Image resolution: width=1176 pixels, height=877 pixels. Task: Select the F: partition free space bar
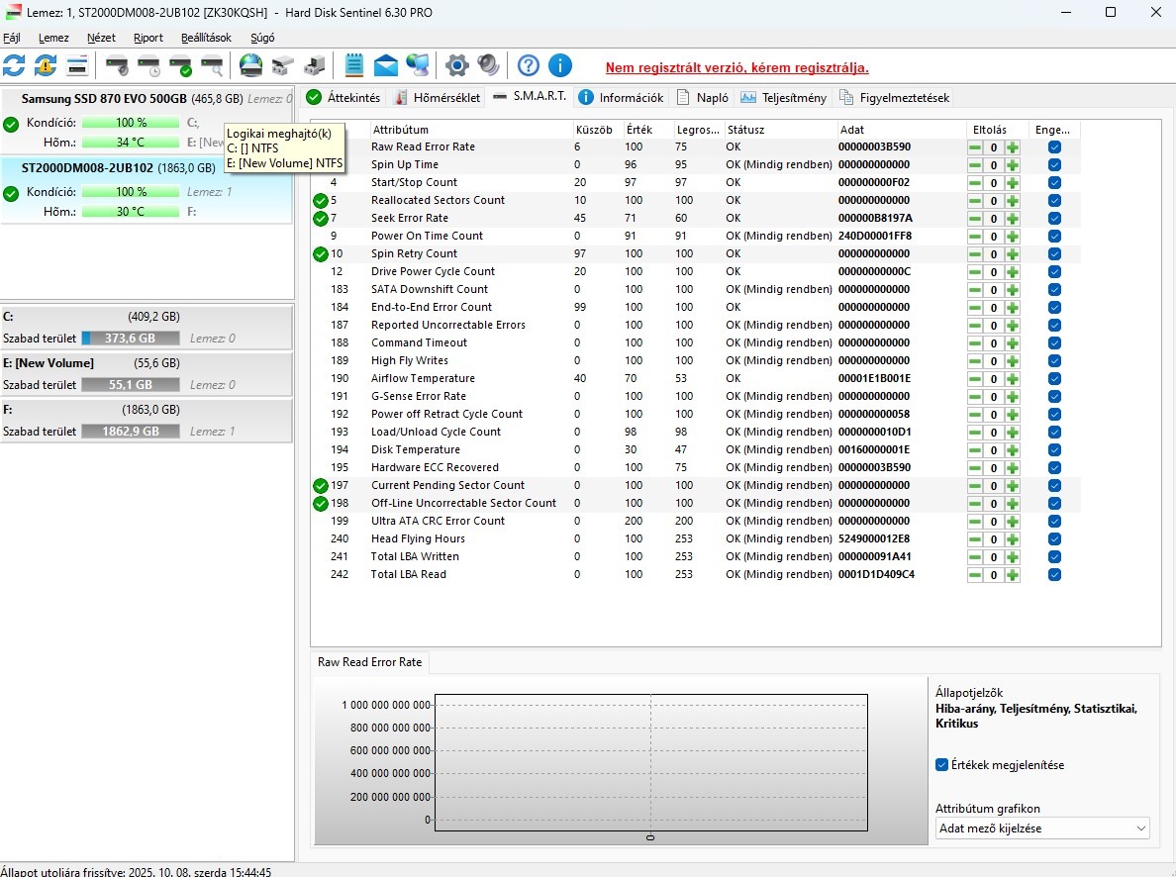click(x=130, y=432)
